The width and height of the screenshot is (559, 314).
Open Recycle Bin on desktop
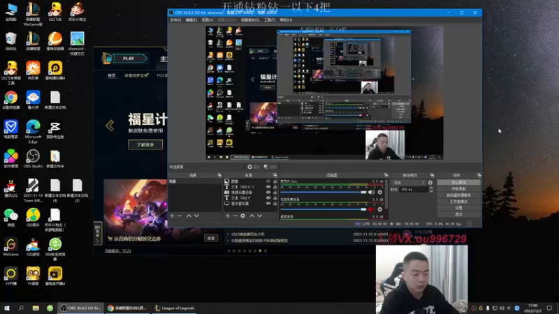click(x=10, y=41)
